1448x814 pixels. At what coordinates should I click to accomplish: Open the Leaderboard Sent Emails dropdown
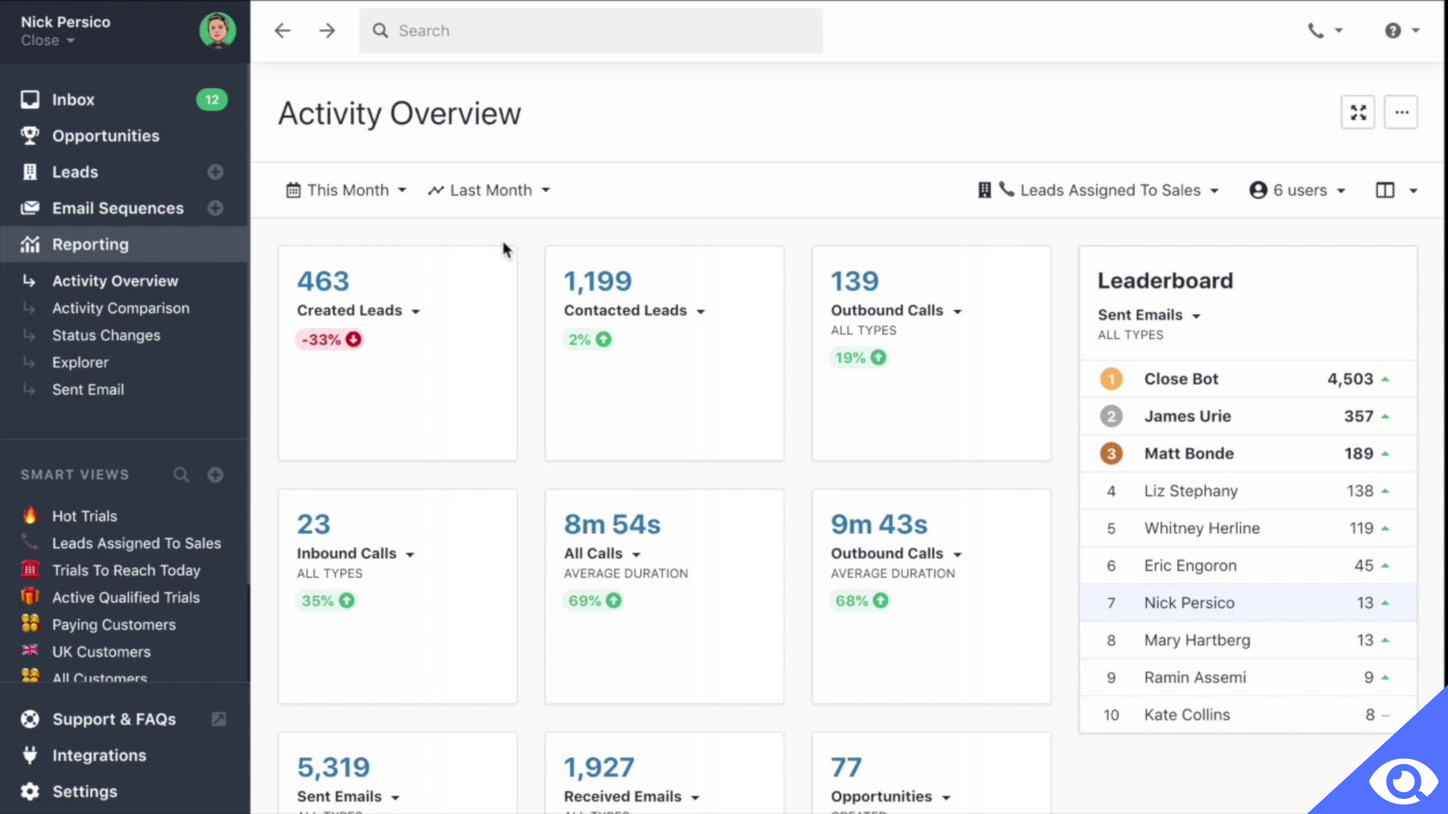(x=1149, y=315)
